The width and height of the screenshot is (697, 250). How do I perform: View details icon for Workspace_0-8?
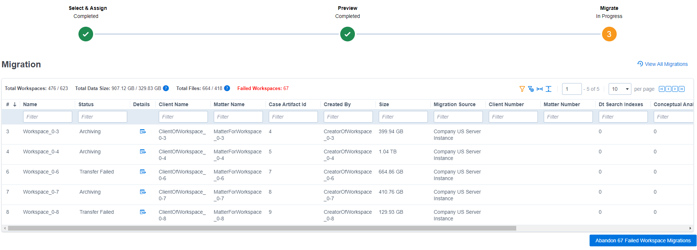tap(143, 212)
